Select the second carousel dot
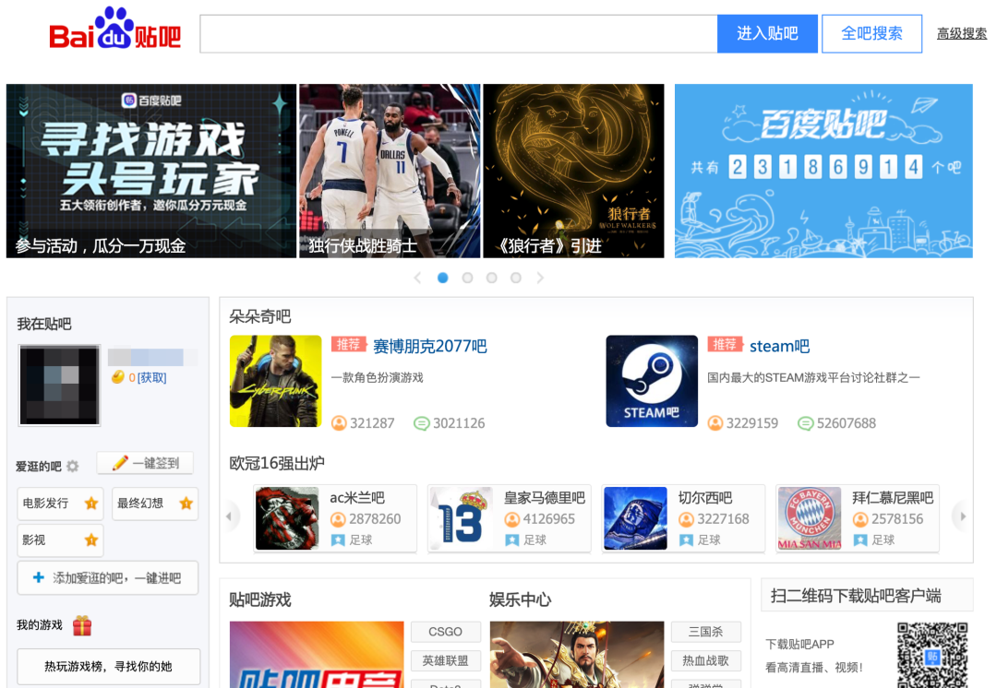Image resolution: width=997 pixels, height=688 pixels. [467, 278]
